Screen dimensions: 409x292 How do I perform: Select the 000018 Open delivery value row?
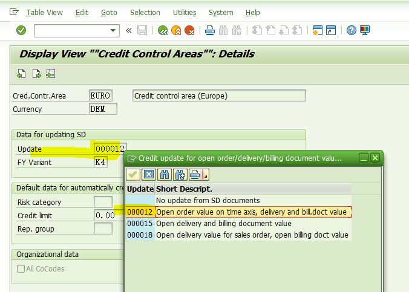[x=238, y=235]
